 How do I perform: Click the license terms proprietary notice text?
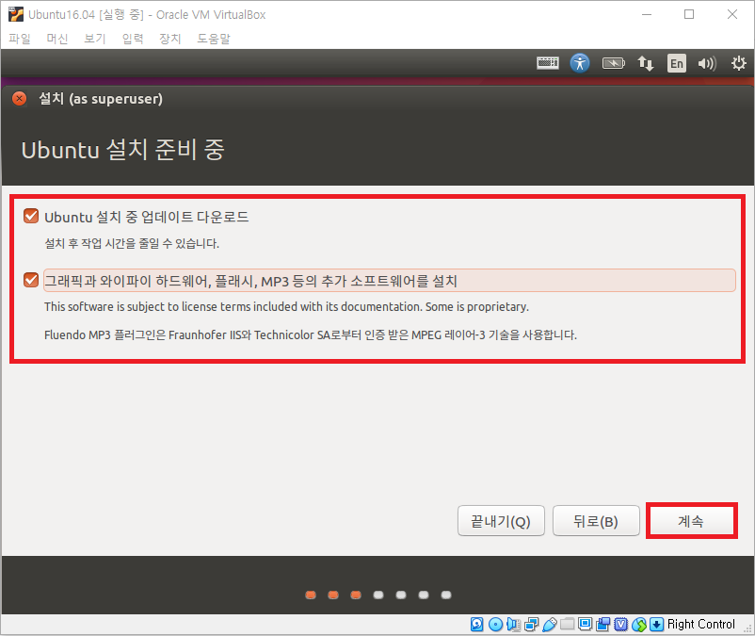[x=286, y=307]
